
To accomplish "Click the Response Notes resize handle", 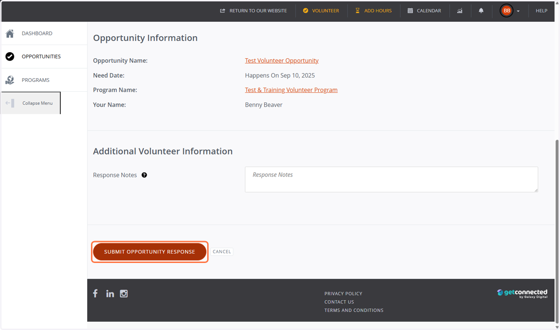I will pyautogui.click(x=535, y=189).
